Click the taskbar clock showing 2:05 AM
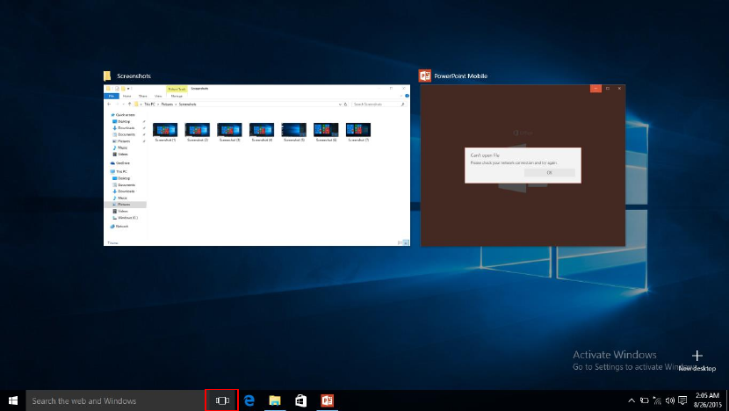The height and width of the screenshot is (411, 729). (707, 400)
